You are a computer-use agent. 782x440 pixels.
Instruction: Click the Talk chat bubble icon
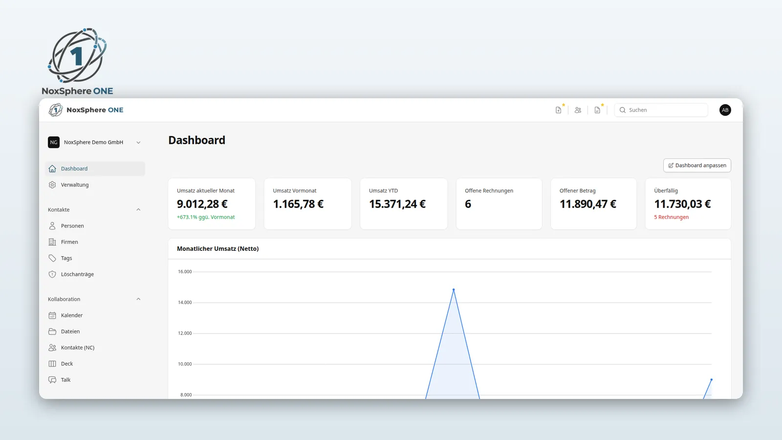tap(52, 380)
